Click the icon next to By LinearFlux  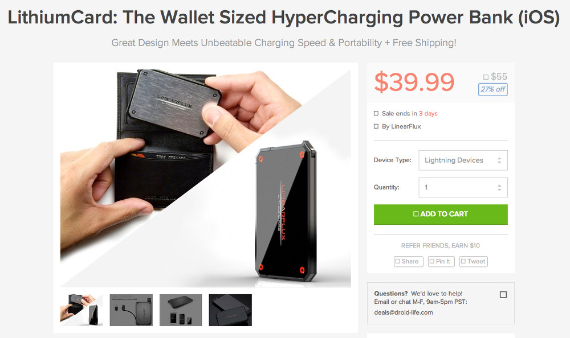tap(376, 126)
